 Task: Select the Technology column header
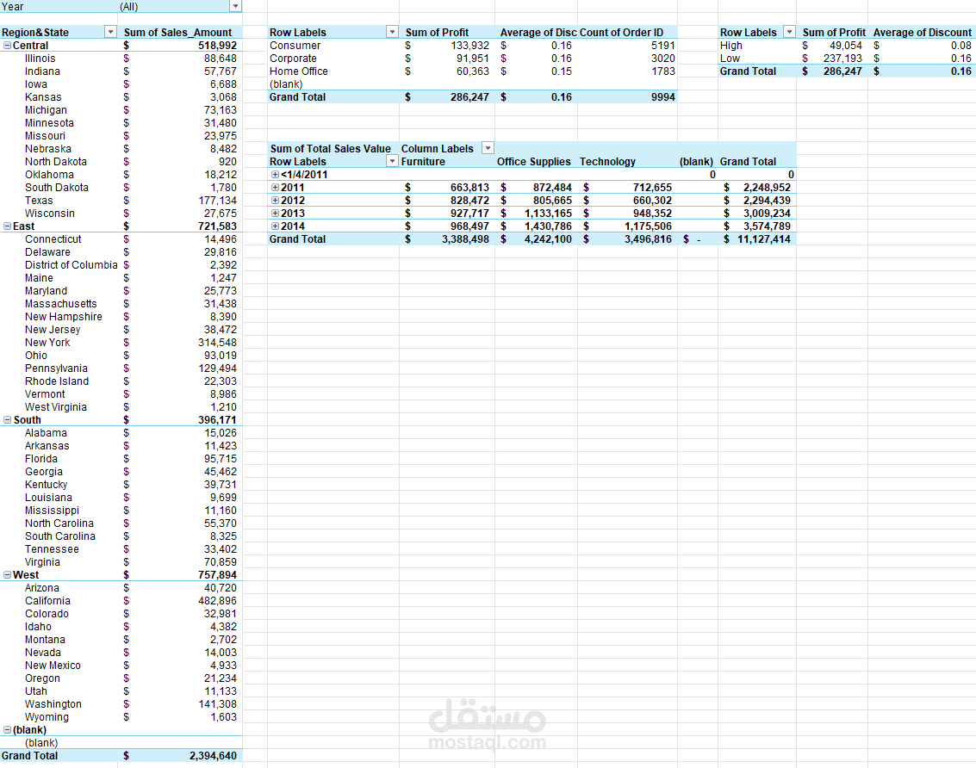[x=607, y=162]
